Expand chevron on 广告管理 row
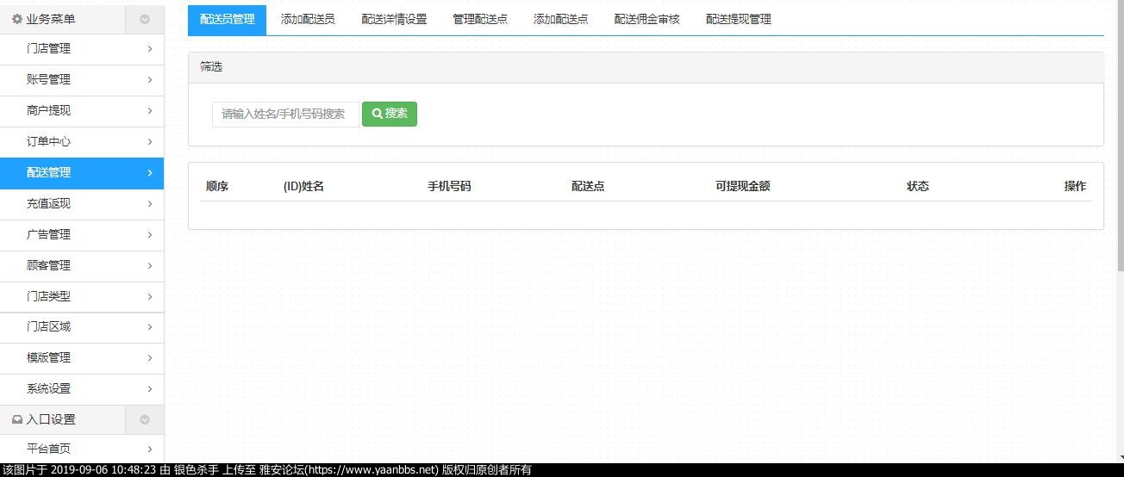 pyautogui.click(x=150, y=235)
